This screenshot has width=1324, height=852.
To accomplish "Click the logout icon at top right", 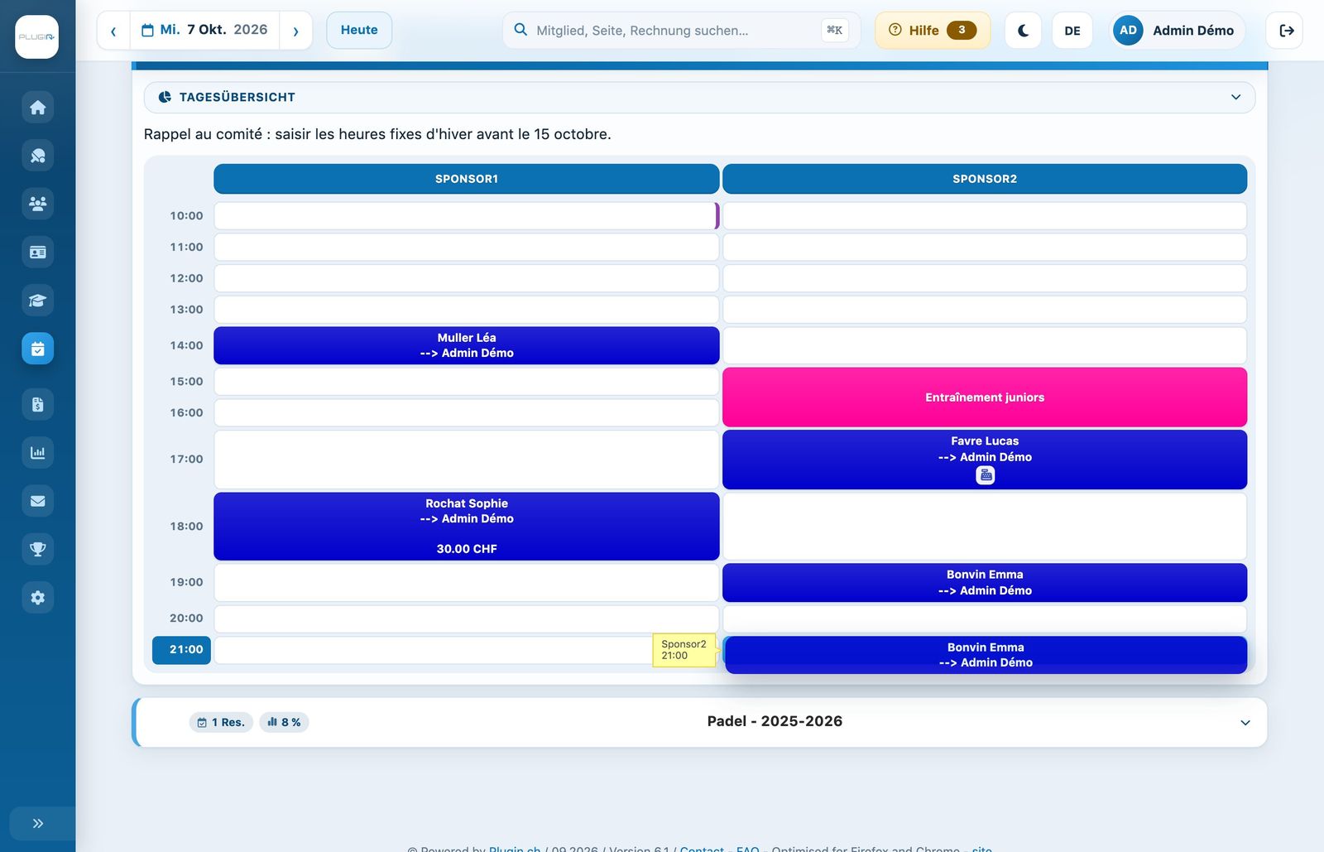I will tap(1285, 31).
